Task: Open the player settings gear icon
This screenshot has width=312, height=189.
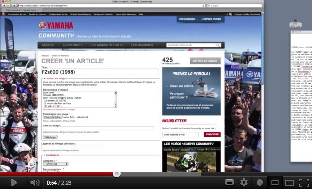Action: [x=244, y=182]
